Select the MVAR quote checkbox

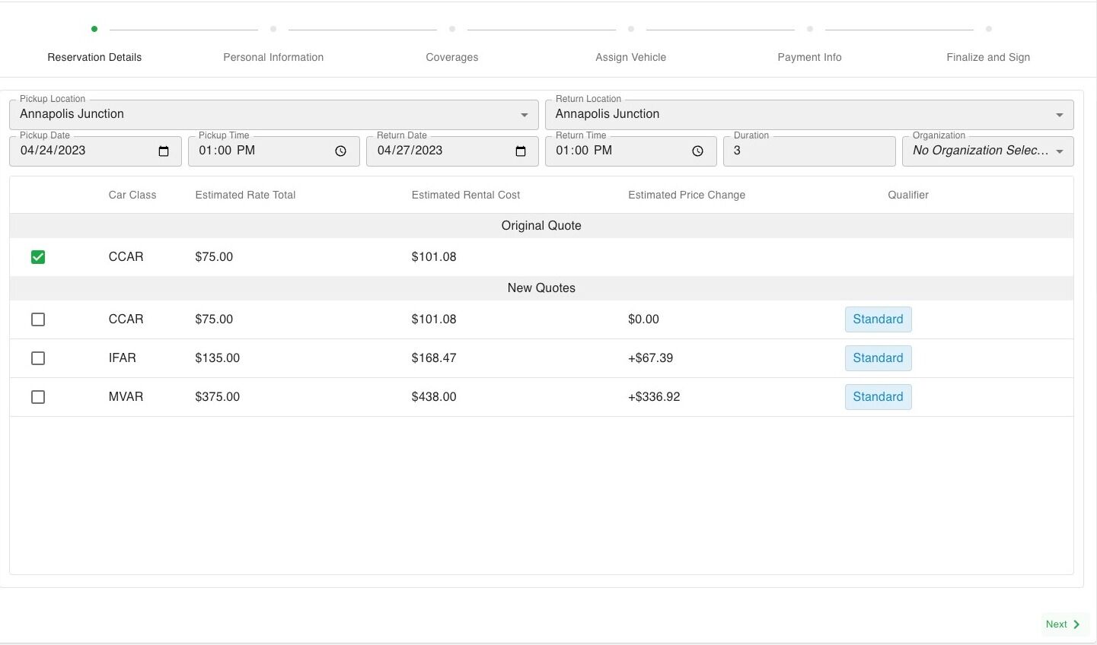pyautogui.click(x=38, y=396)
